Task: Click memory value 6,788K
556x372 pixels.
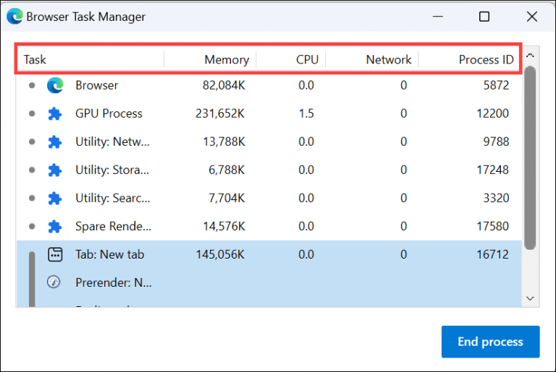Action: 227,170
